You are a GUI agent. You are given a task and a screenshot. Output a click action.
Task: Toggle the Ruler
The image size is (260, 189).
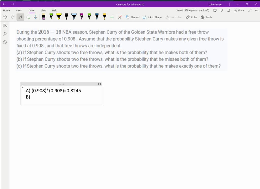(191, 17)
